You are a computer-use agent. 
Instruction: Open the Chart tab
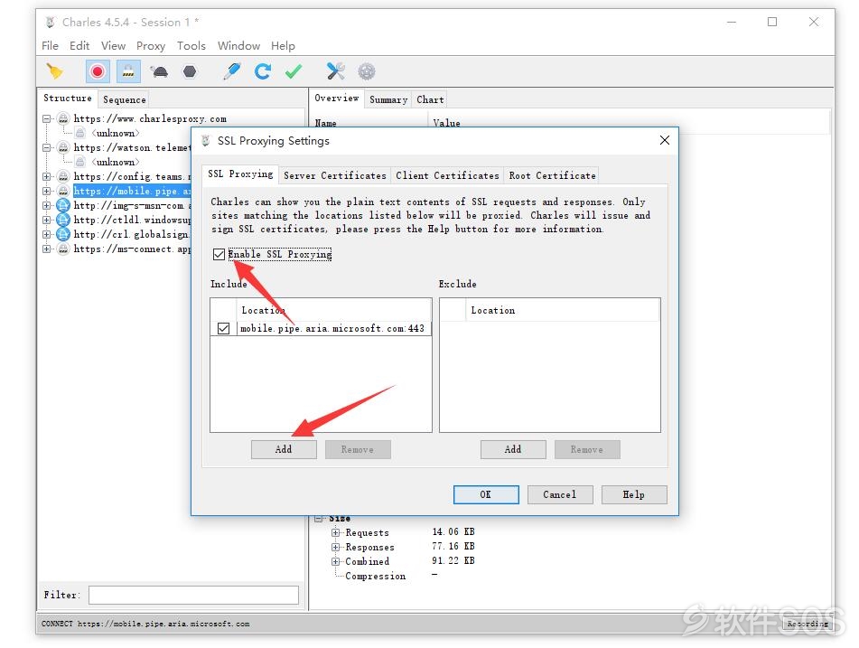coord(430,99)
